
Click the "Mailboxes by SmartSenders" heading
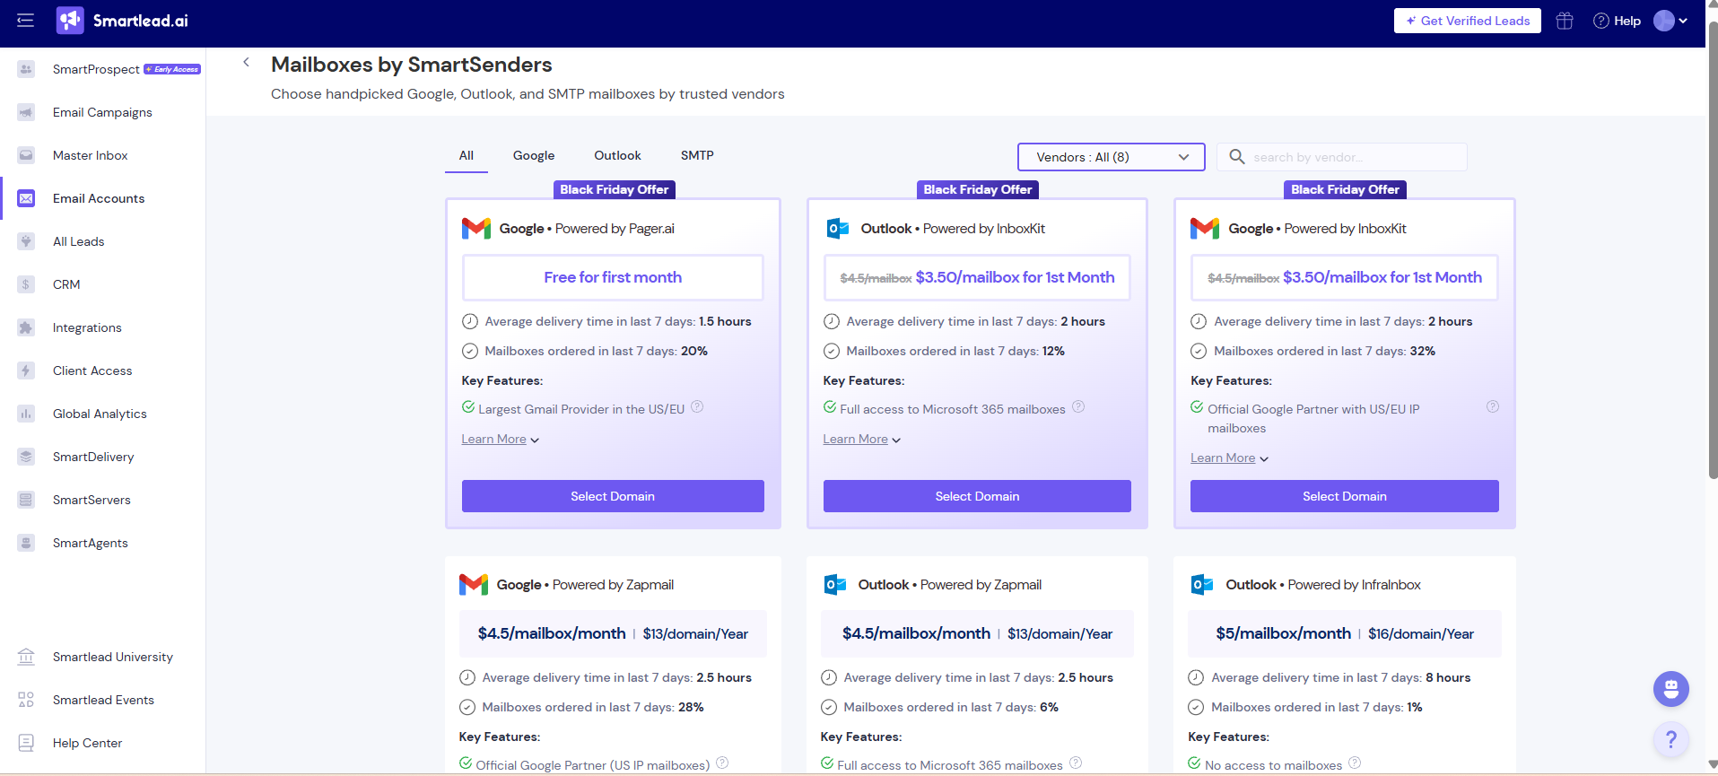(412, 65)
